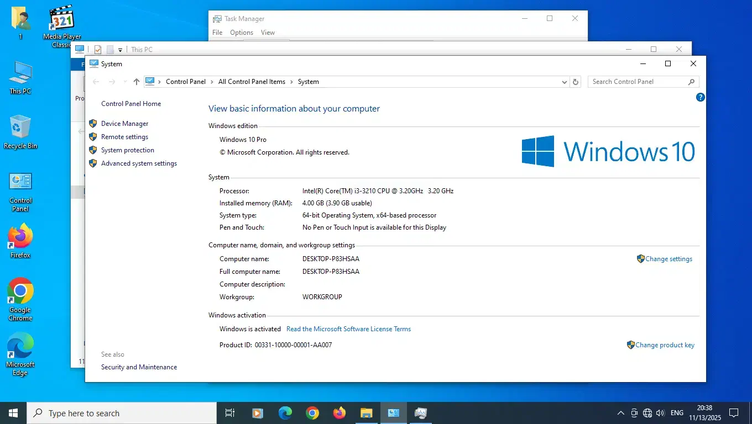Image resolution: width=752 pixels, height=424 pixels.
Task: Open Advanced system settings
Action: [x=139, y=163]
